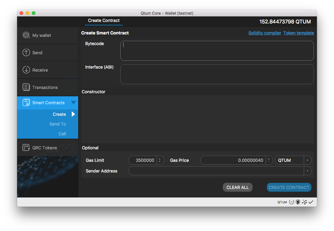Click the Sender Address label

point(101,171)
